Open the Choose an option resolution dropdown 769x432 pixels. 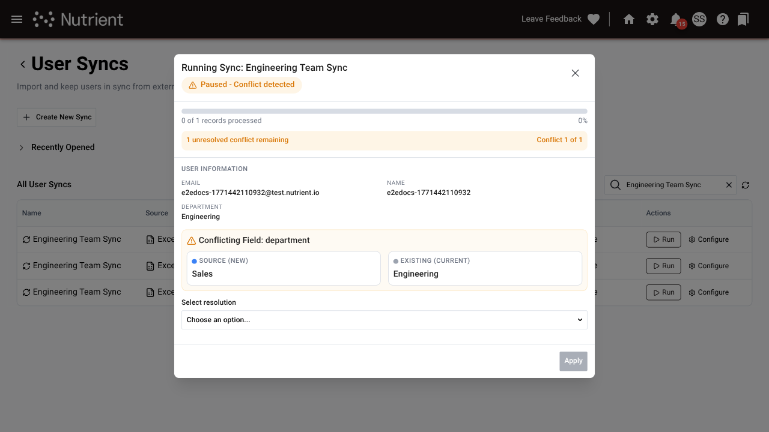point(384,320)
